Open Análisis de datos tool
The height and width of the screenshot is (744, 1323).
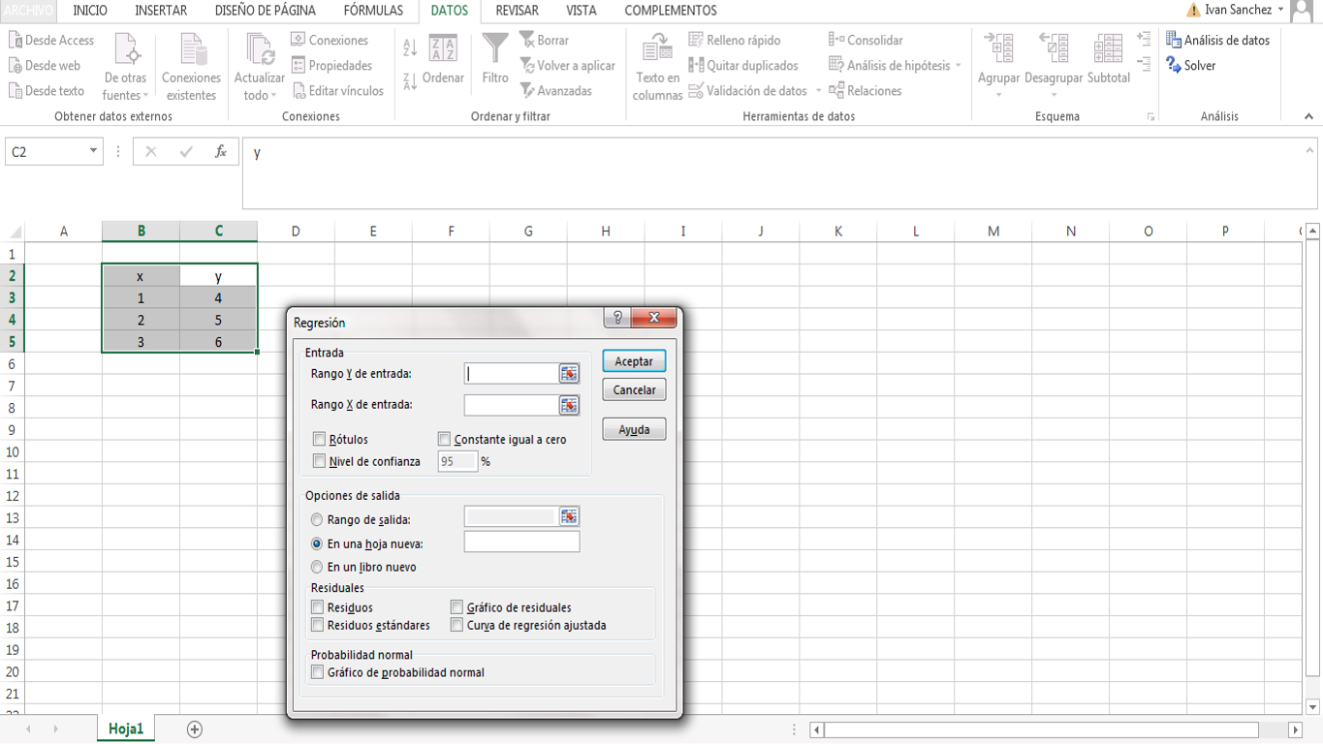tap(1217, 41)
